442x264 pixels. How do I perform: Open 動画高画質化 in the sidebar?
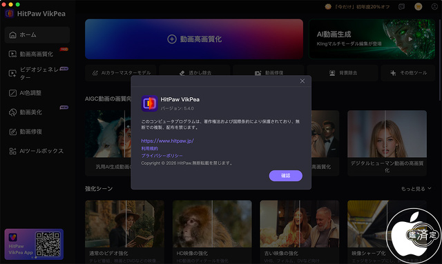coord(37,54)
